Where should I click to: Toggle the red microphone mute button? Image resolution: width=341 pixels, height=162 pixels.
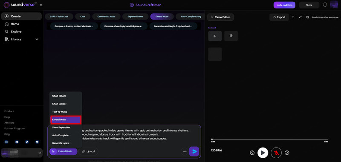276,153
